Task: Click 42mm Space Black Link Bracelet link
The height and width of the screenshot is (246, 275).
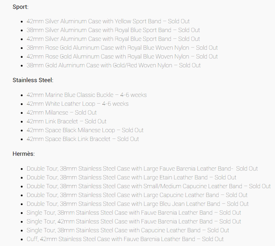Action: [x=82, y=139]
